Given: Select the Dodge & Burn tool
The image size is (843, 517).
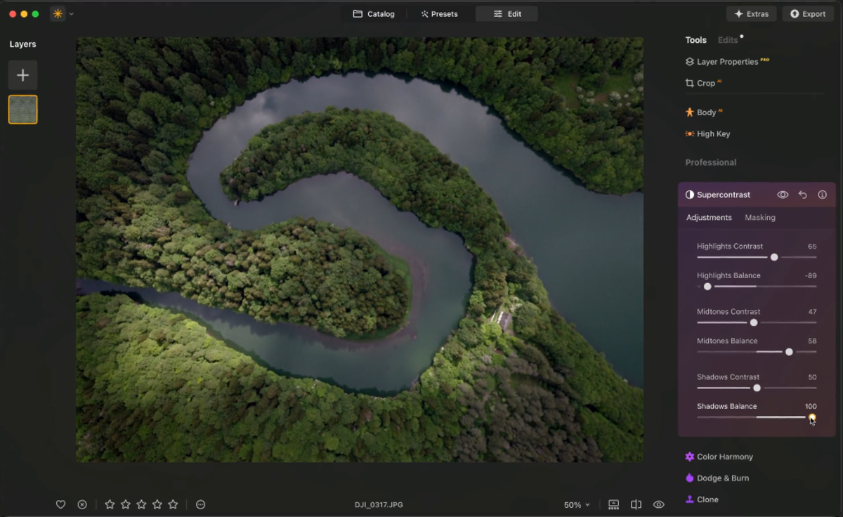Looking at the screenshot, I should [x=722, y=478].
